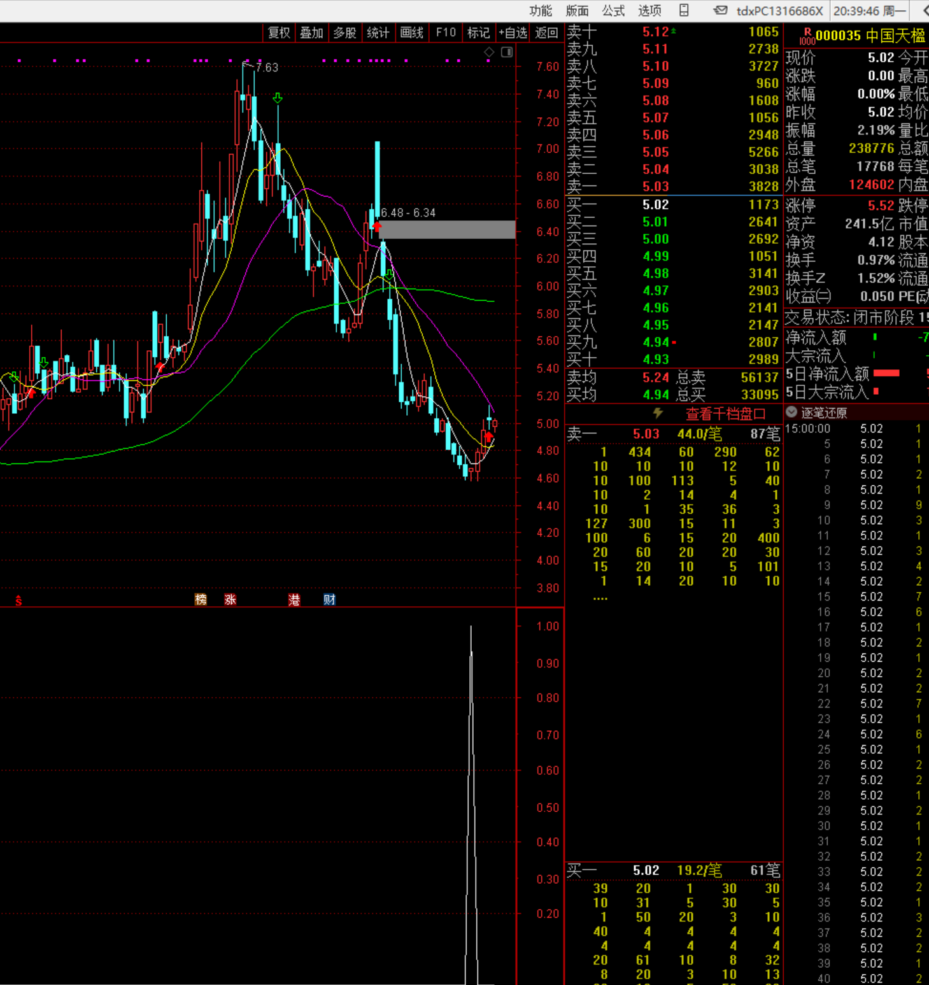Screen dimensions: 929x985
Task: Click the 财 marker icon
Action: 329,599
